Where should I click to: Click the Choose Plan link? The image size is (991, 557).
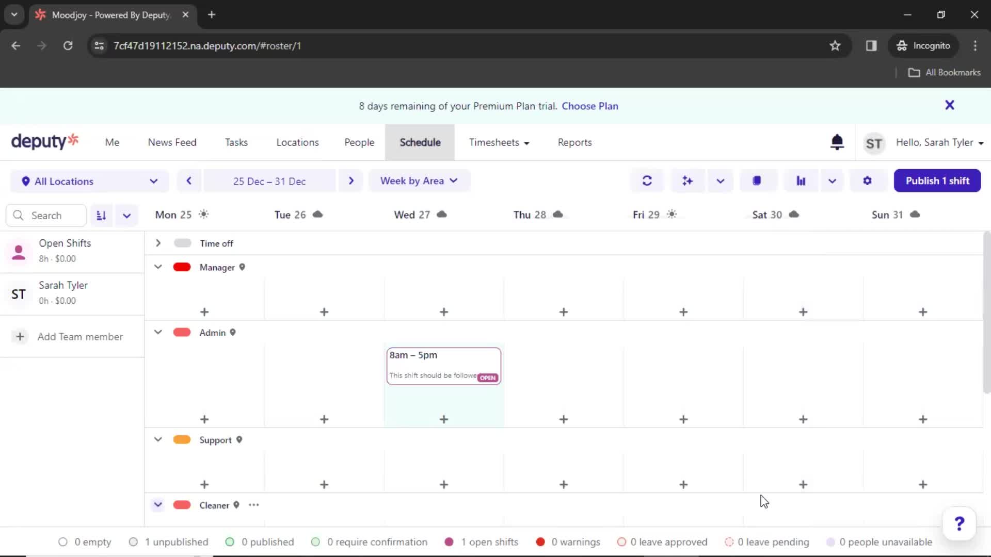pos(590,105)
